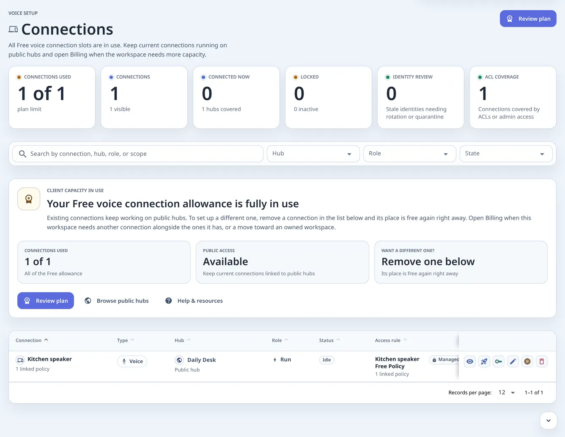Image resolution: width=565 pixels, height=437 pixels.
Task: Click the microphone Voice type chip
Action: click(132, 361)
